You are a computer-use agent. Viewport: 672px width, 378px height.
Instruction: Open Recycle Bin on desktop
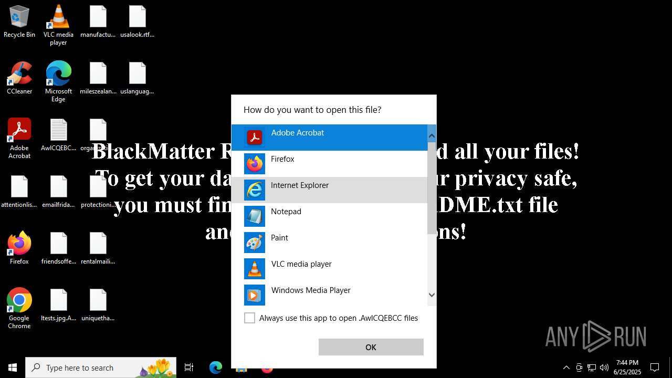(19, 22)
